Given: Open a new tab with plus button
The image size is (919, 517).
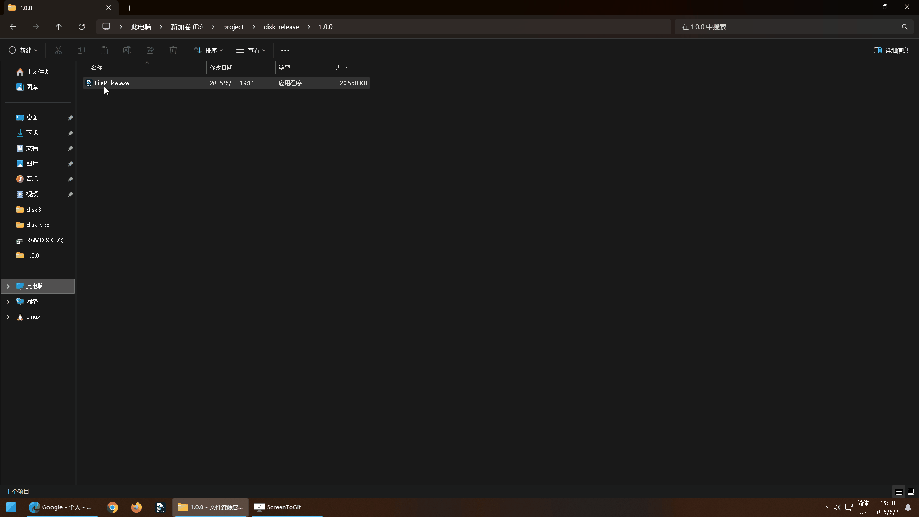Looking at the screenshot, I should tap(129, 8).
